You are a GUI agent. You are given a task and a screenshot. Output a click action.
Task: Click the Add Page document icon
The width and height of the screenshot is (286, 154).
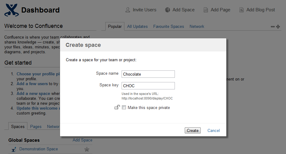pos(206,10)
